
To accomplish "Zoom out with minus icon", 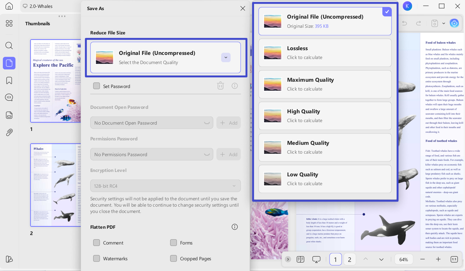I will tap(422, 259).
